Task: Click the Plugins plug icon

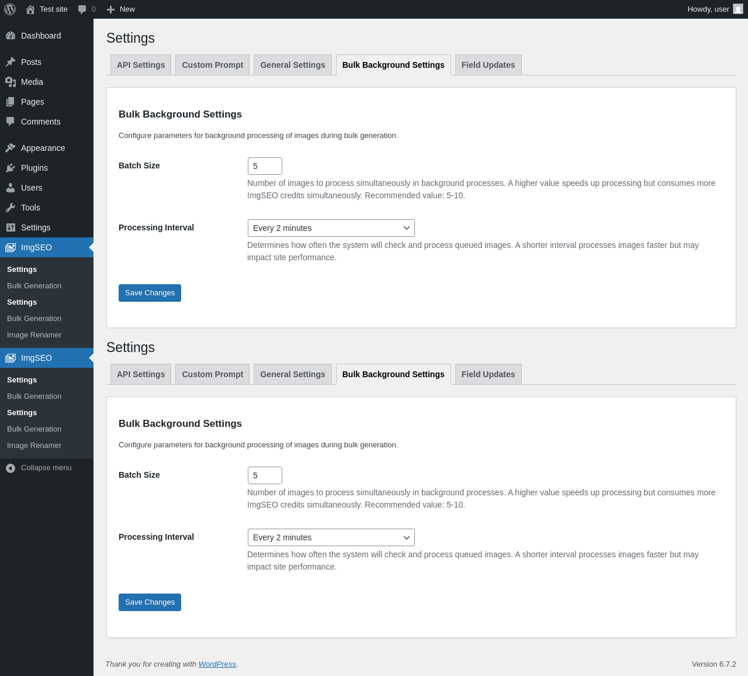Action: tap(11, 168)
